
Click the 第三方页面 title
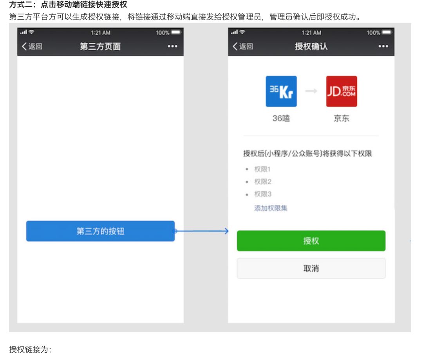(100, 47)
